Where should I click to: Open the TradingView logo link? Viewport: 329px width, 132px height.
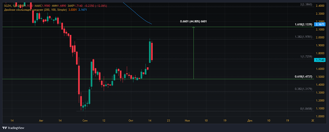[13, 128]
